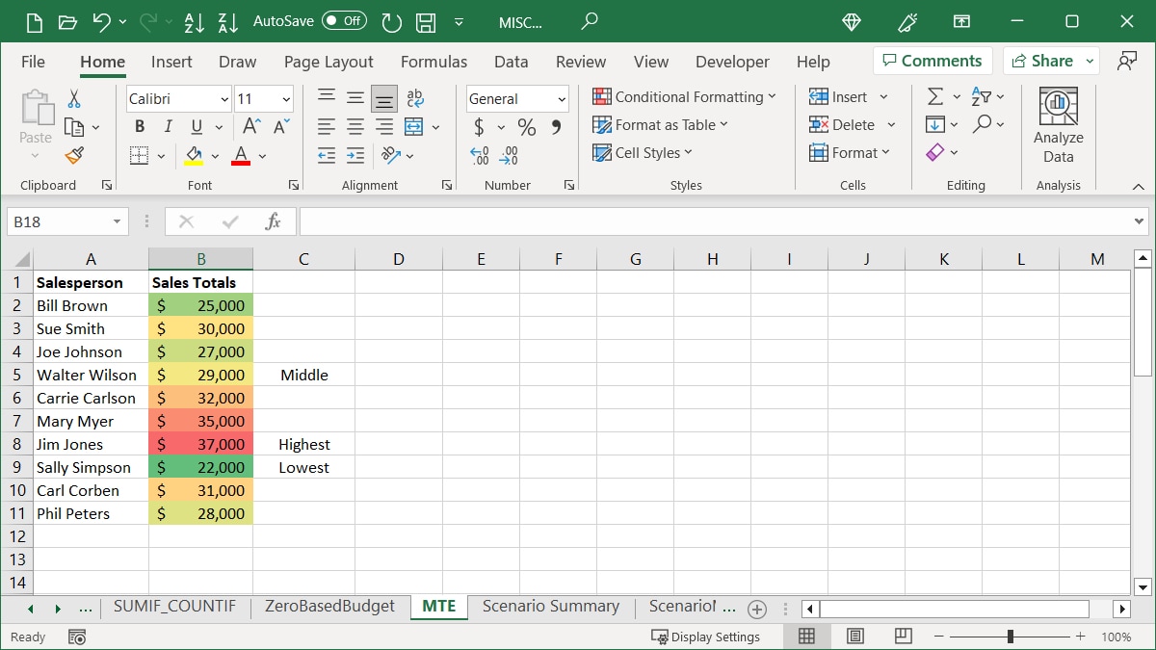This screenshot has width=1156, height=650.
Task: Open the Conditional Formatting dropdown
Action: coord(684,96)
